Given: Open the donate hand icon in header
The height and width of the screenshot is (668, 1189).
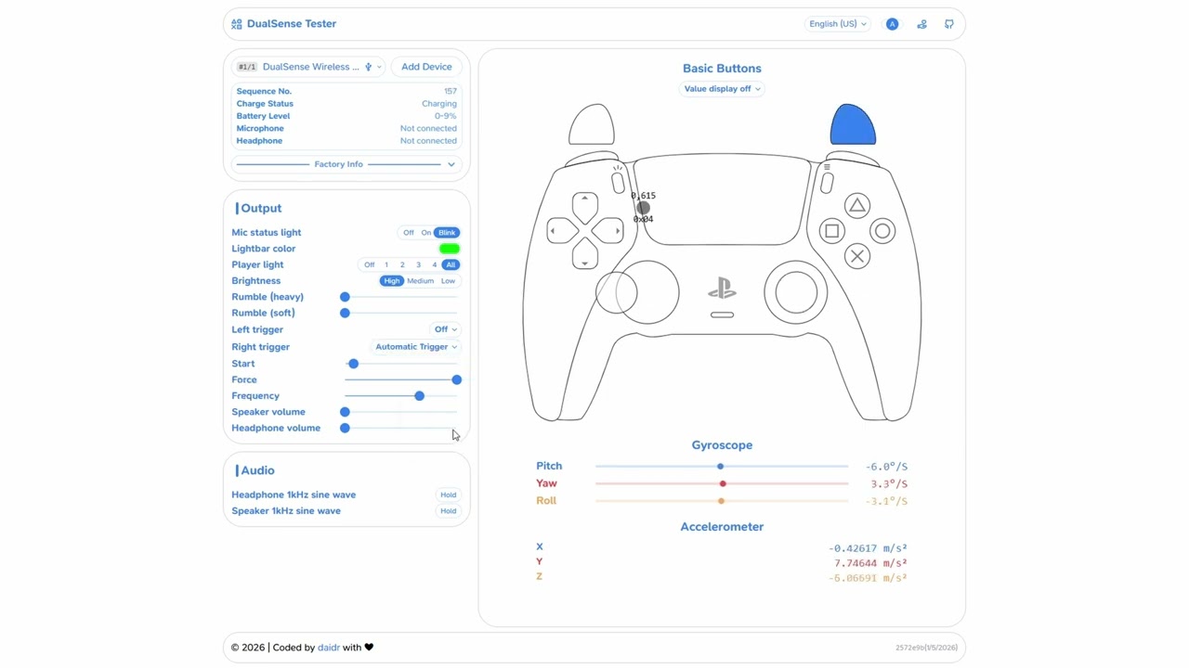Looking at the screenshot, I should (x=921, y=24).
